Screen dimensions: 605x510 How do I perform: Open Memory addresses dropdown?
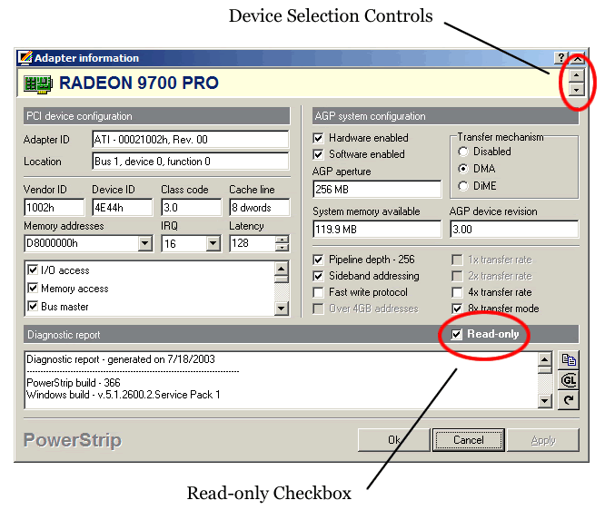pyautogui.click(x=145, y=243)
